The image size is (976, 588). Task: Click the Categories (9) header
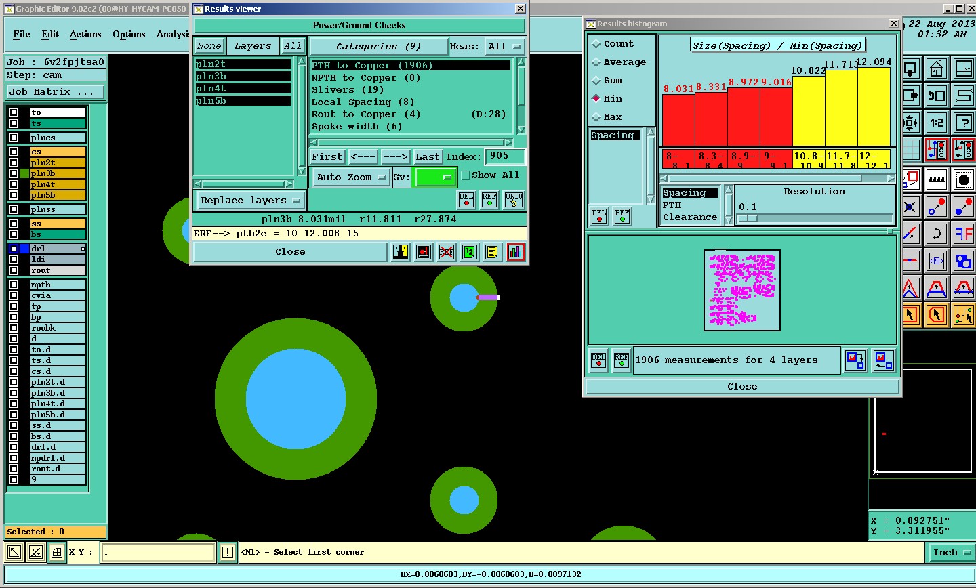[x=378, y=47]
